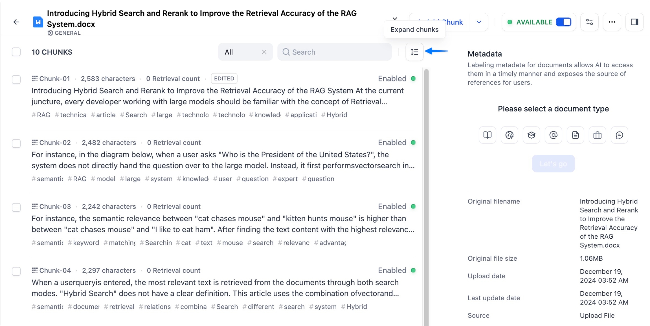650x326 pixels.
Task: Toggle the AVAILABLE document switch
Action: [563, 22]
